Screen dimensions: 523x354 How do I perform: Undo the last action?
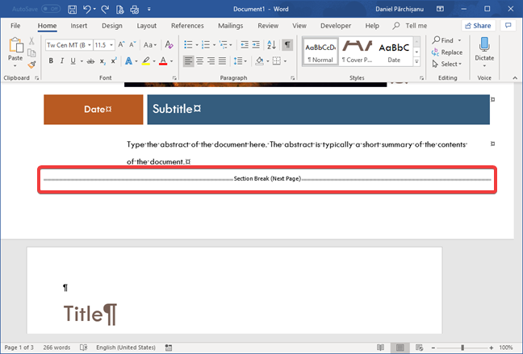point(87,9)
